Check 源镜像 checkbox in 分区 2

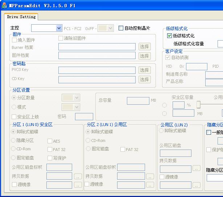[87, 184]
